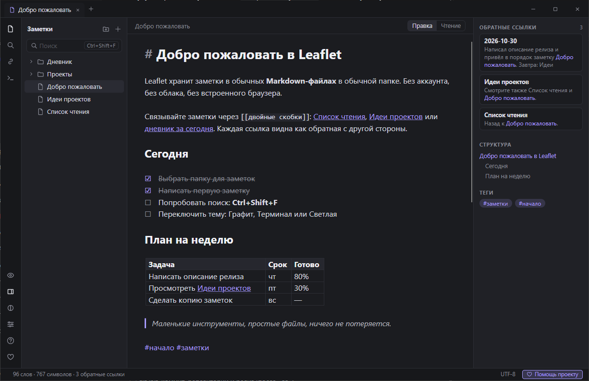Image resolution: width=589 pixels, height=381 pixels.
Task: Open help with the question mark icon
Action: pos(11,341)
